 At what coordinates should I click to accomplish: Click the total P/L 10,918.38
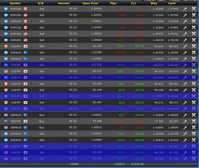137,164
